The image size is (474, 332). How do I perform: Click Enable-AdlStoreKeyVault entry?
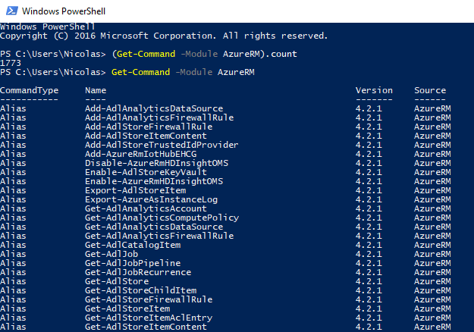point(146,172)
